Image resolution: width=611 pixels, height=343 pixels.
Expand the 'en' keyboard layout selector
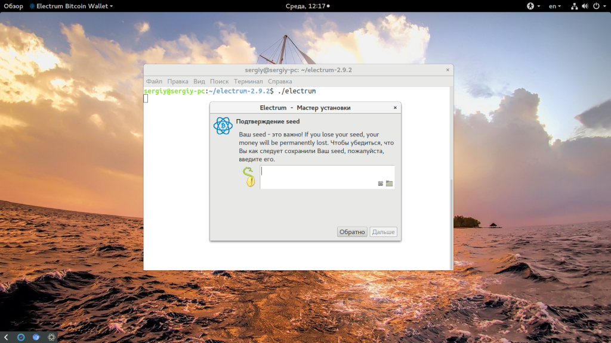click(555, 6)
